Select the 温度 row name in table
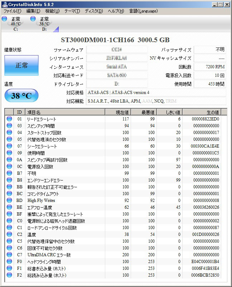The image size is (232, 287). point(32,234)
